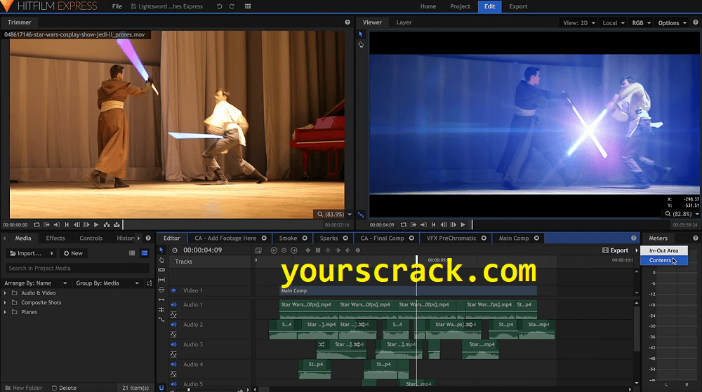The width and height of the screenshot is (702, 392).
Task: Click the New Folder button
Action: [x=24, y=388]
